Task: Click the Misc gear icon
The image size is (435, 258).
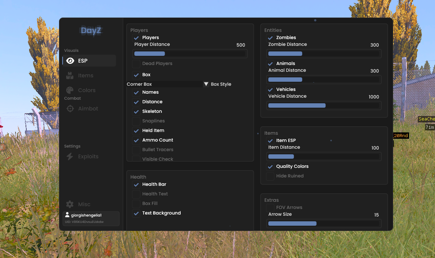Action: pos(70,204)
